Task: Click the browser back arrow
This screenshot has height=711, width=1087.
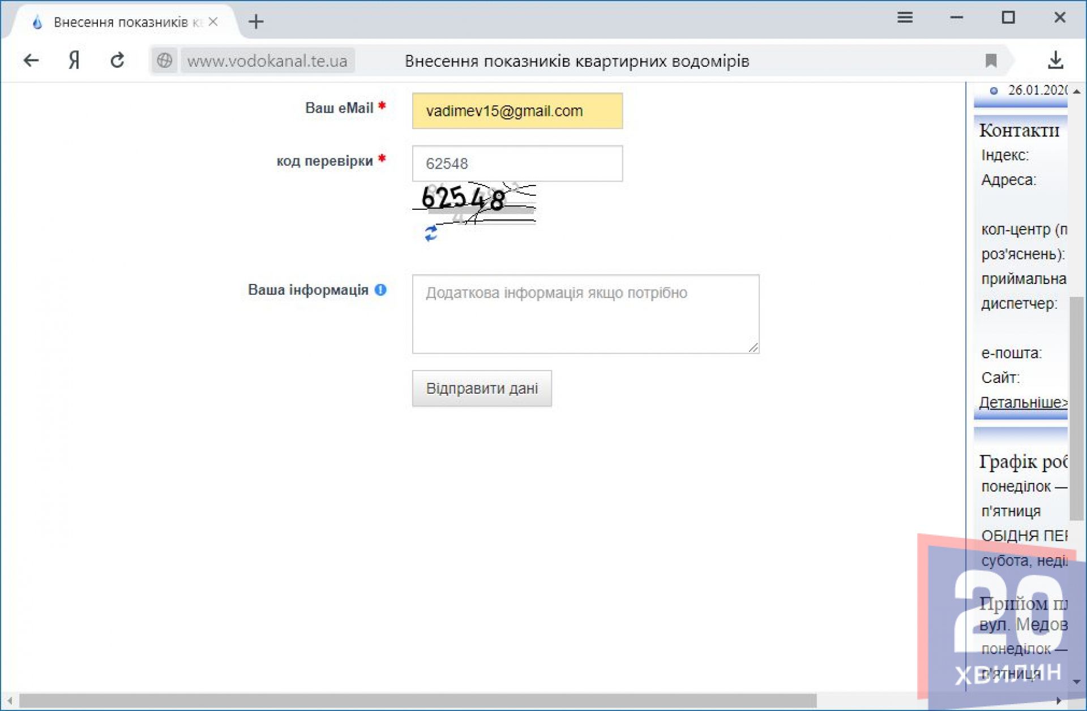Action: (x=31, y=60)
